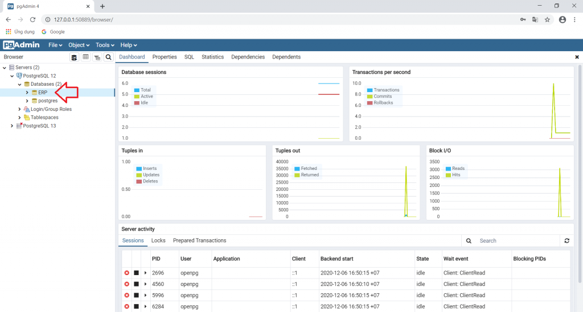Expand Login/Group Roles node

(20, 109)
